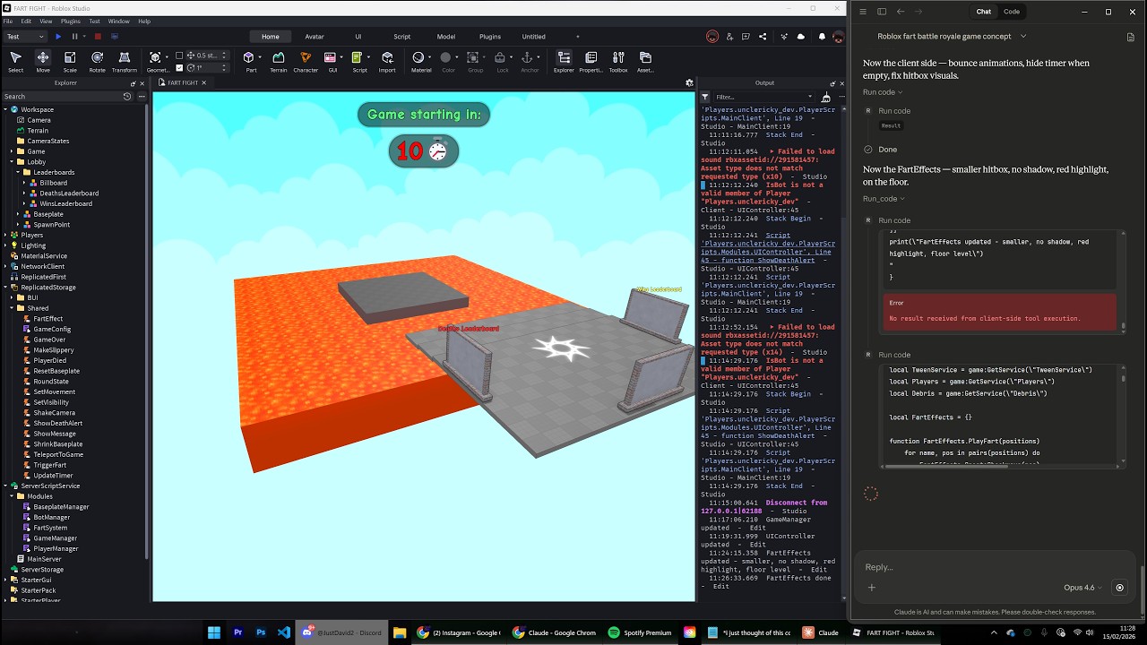Screen dimensions: 1147x645
Task: Choose the Scale tool
Action: click(x=70, y=61)
